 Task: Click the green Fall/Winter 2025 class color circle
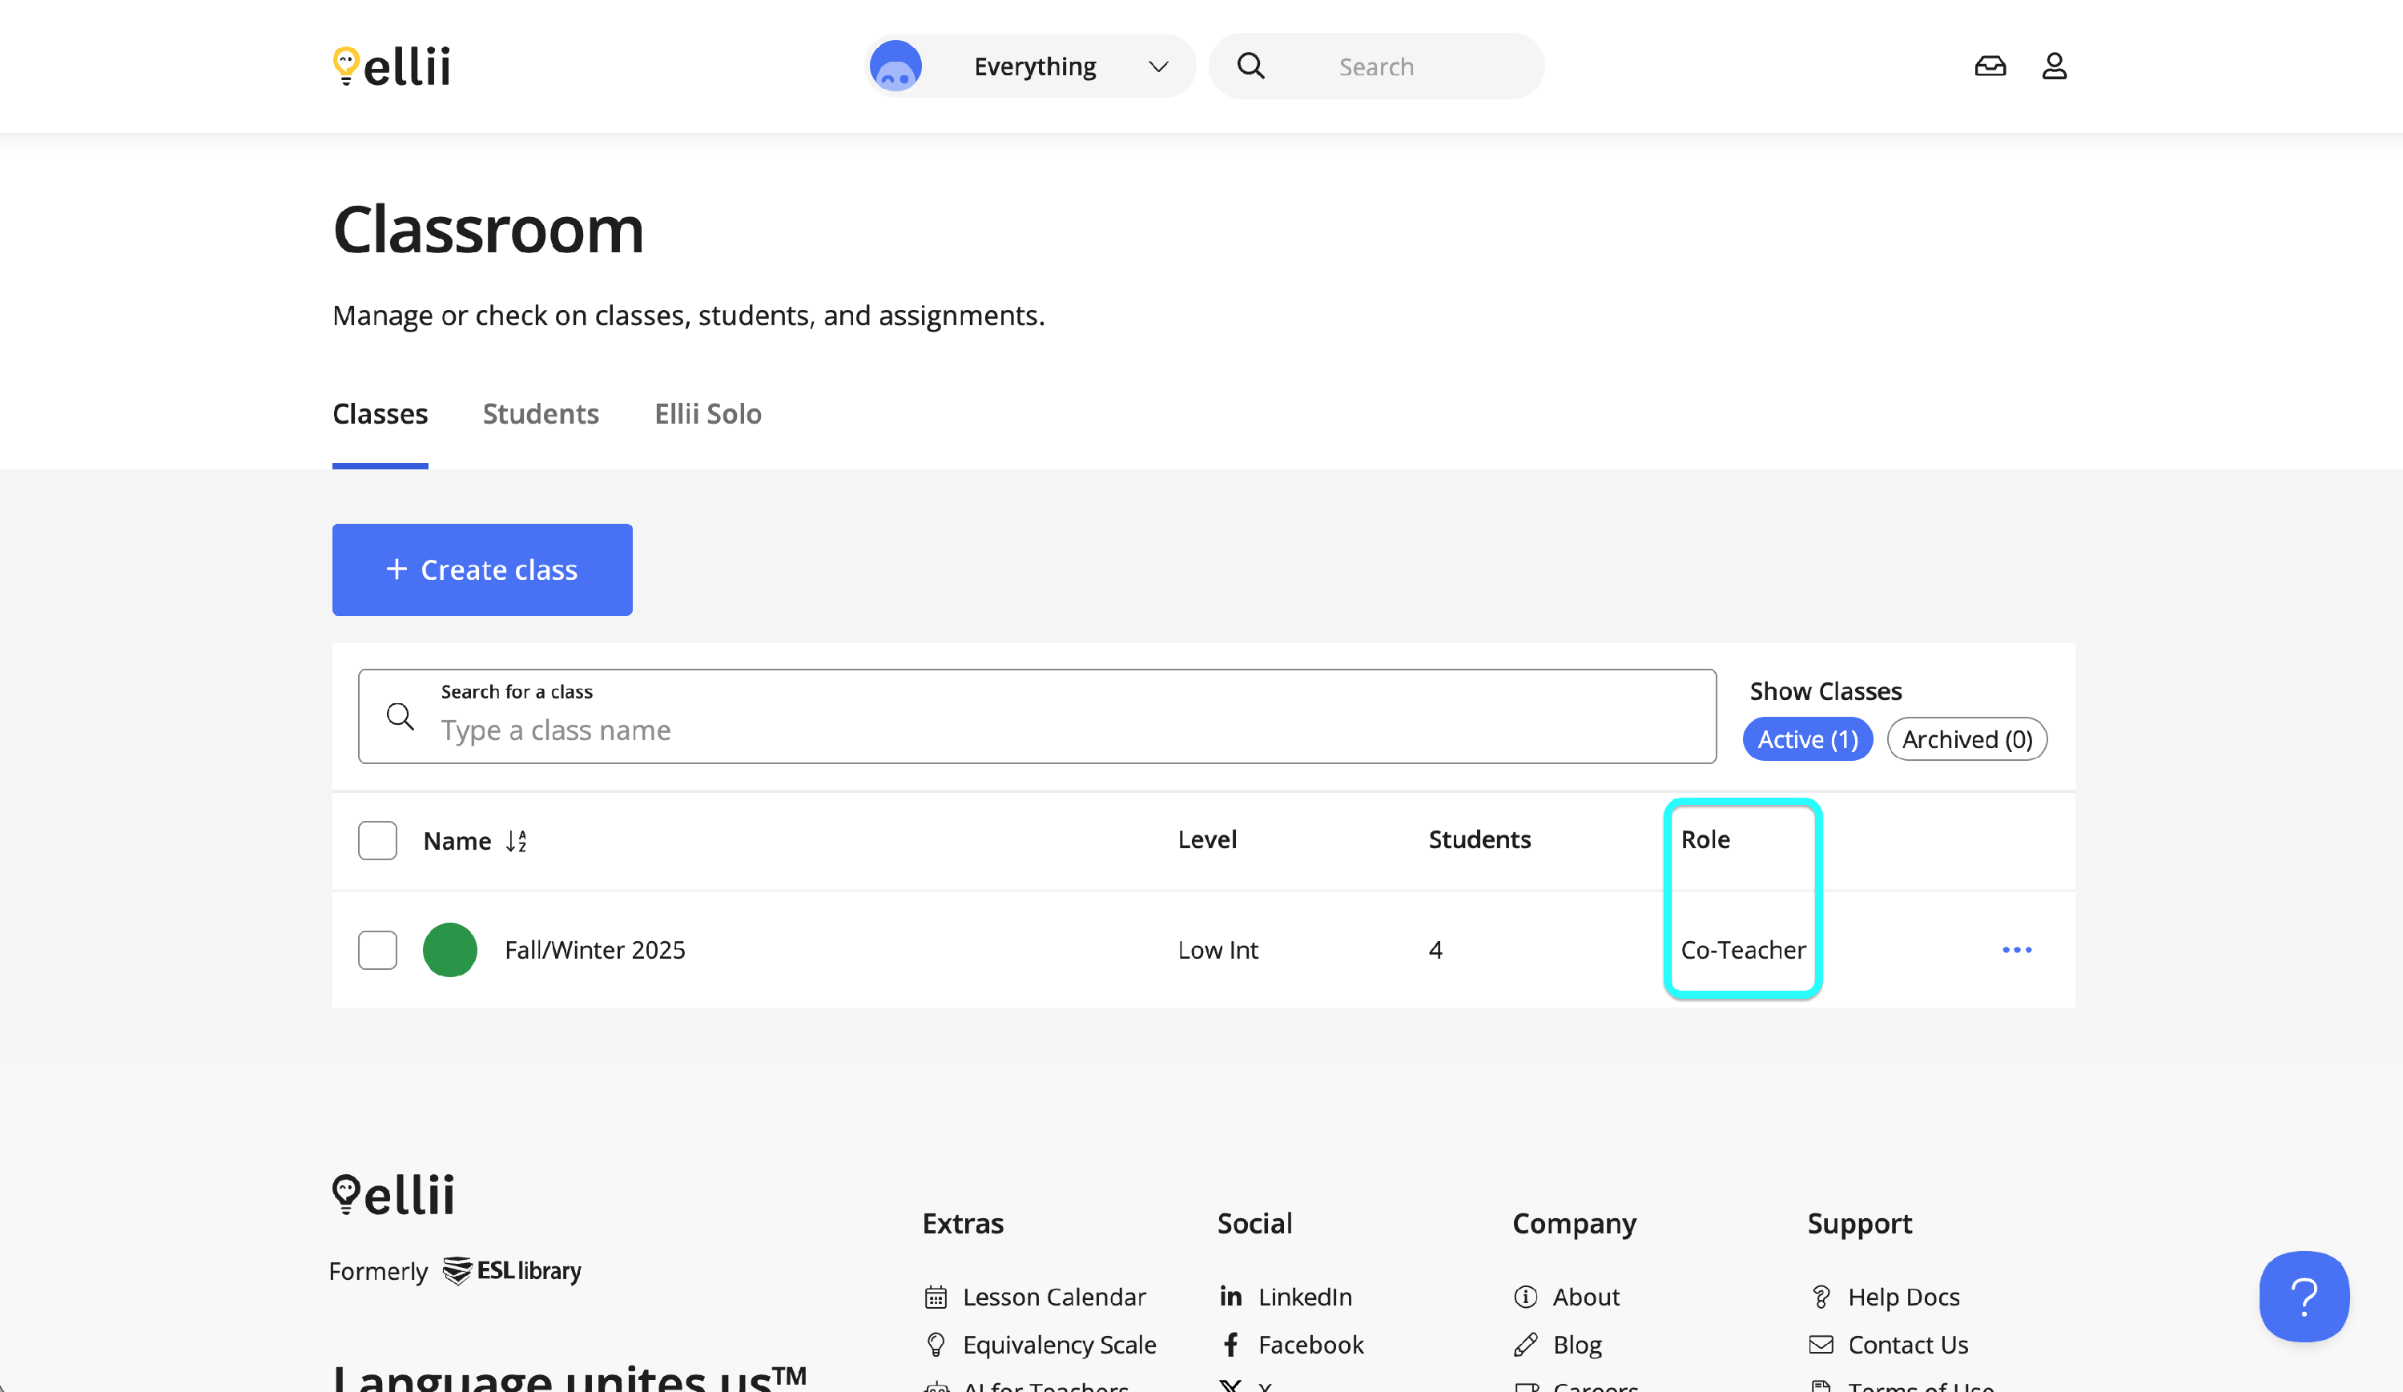[x=450, y=951]
